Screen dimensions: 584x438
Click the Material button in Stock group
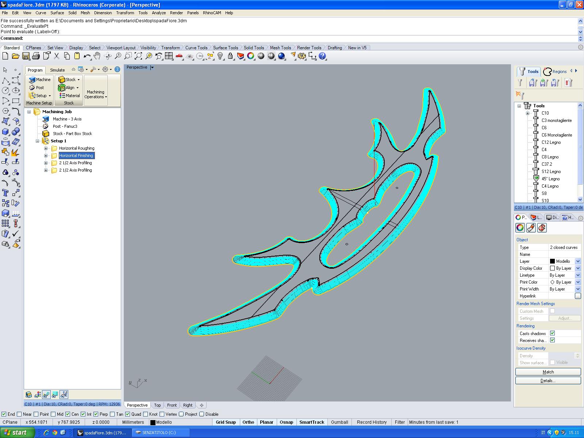click(x=69, y=96)
